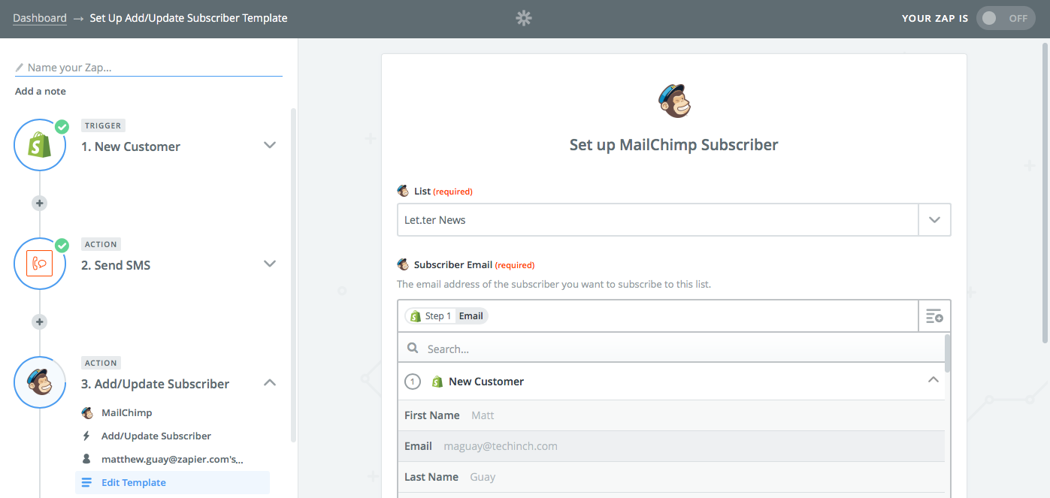
Task: Click the sidebar scrollbar
Action: point(293,274)
